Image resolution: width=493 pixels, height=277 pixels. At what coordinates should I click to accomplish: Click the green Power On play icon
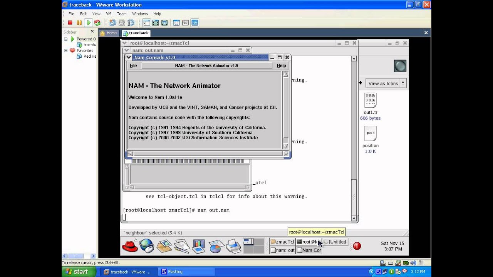point(88,23)
